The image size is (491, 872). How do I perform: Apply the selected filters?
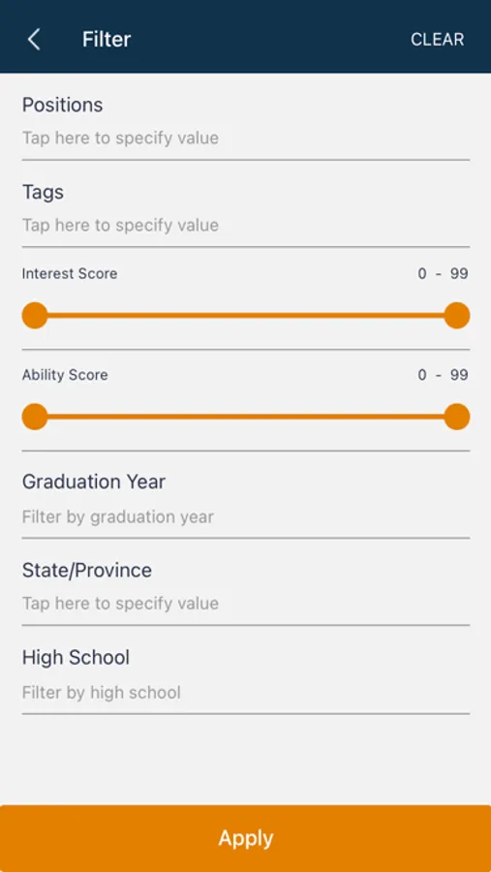click(245, 838)
